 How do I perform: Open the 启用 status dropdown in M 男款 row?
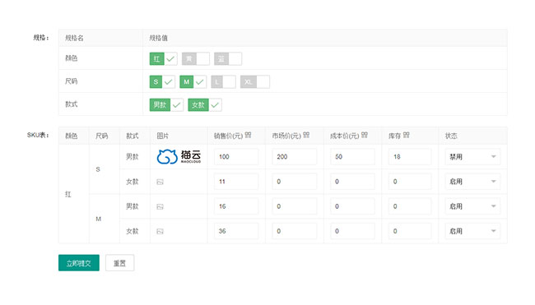pos(472,206)
